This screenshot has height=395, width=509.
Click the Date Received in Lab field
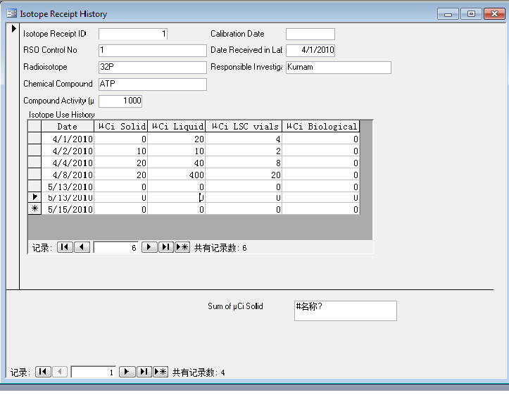tap(310, 50)
